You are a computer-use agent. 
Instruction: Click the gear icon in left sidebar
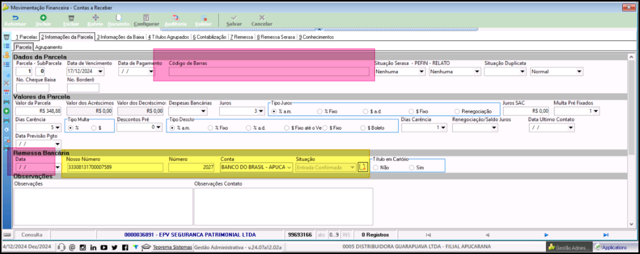(7, 129)
